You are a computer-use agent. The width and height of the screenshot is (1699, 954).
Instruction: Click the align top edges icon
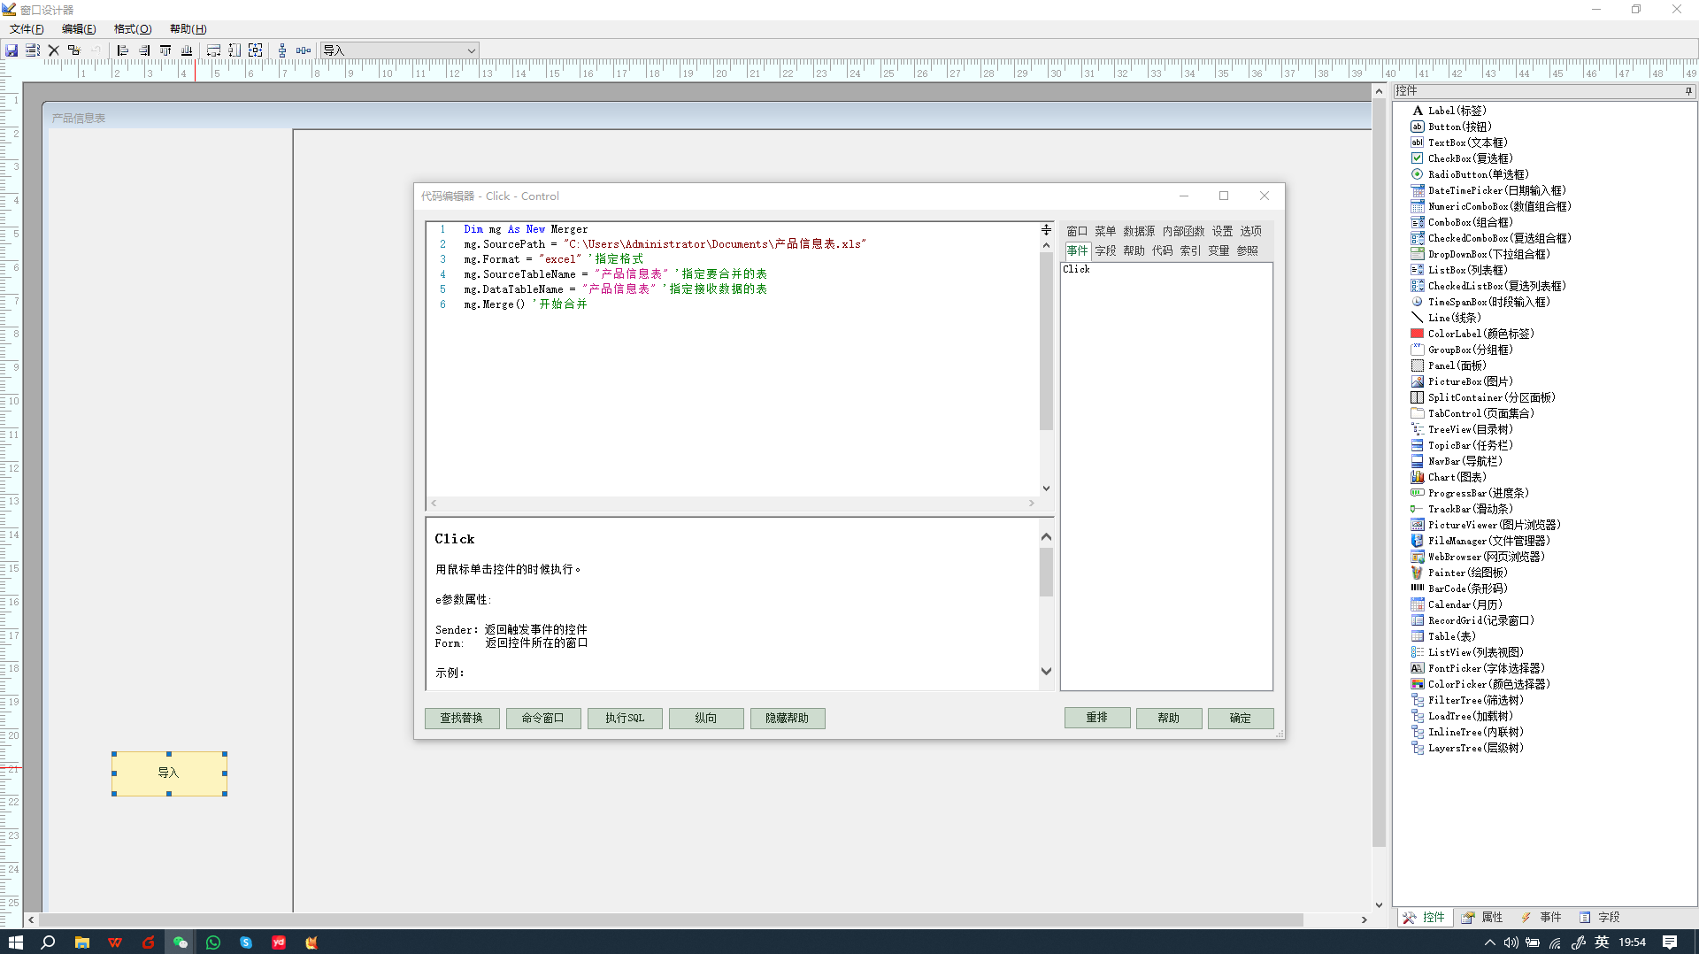(x=165, y=50)
